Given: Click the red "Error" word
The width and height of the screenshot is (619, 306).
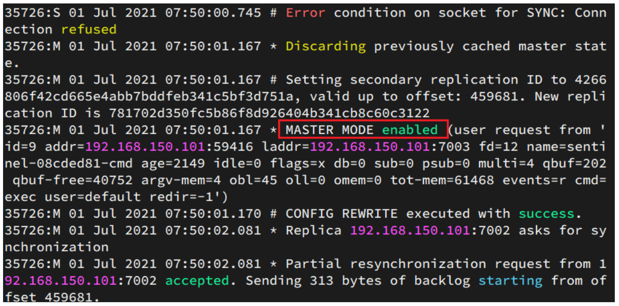Looking at the screenshot, I should click(305, 13).
